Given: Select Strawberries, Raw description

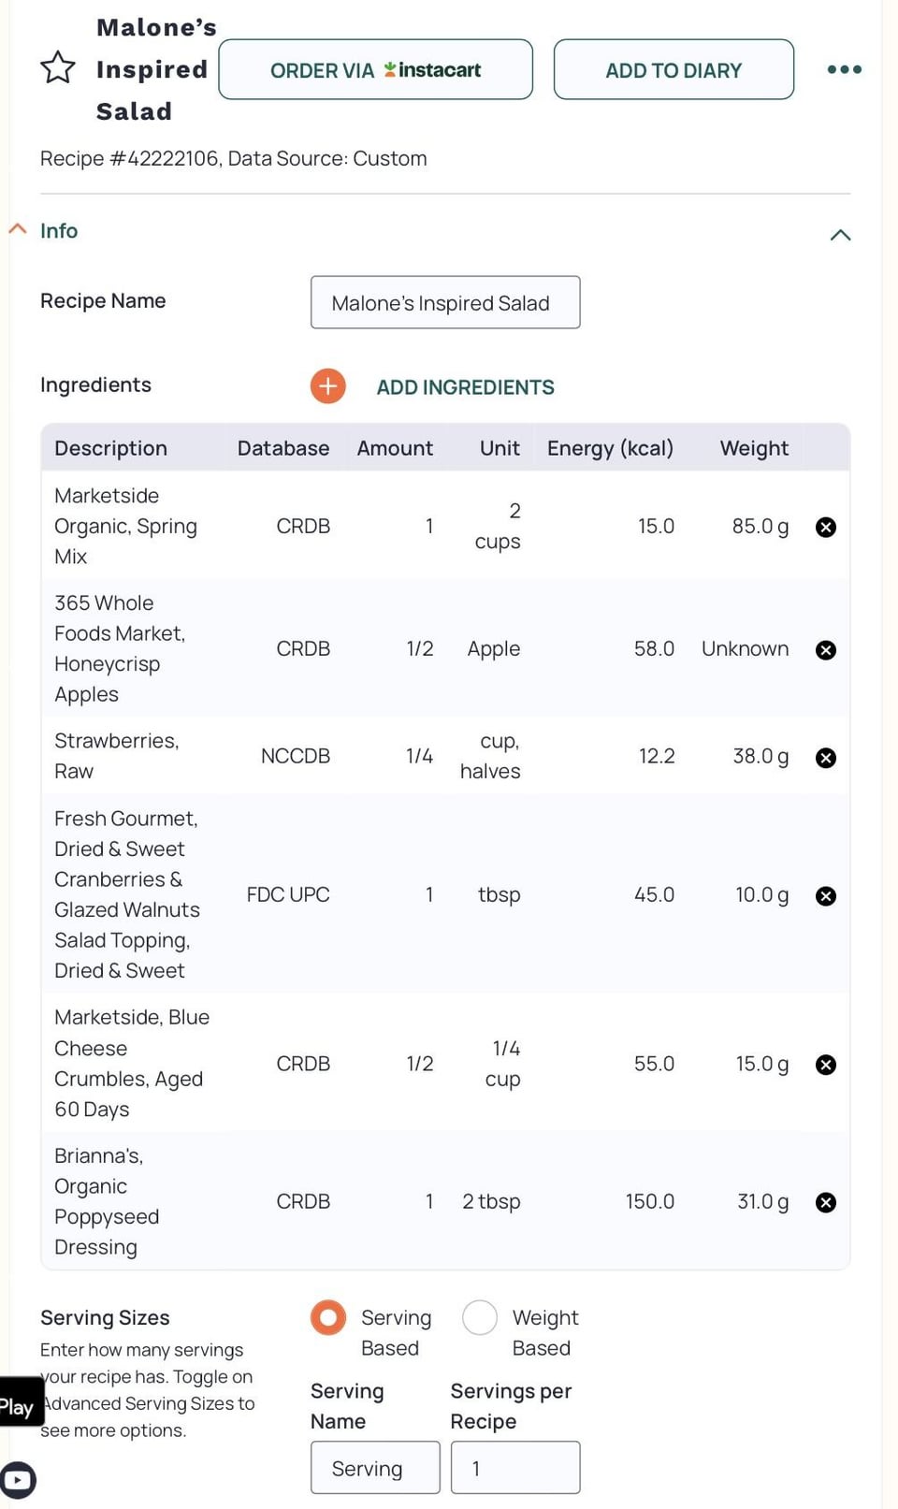Looking at the screenshot, I should (x=117, y=756).
